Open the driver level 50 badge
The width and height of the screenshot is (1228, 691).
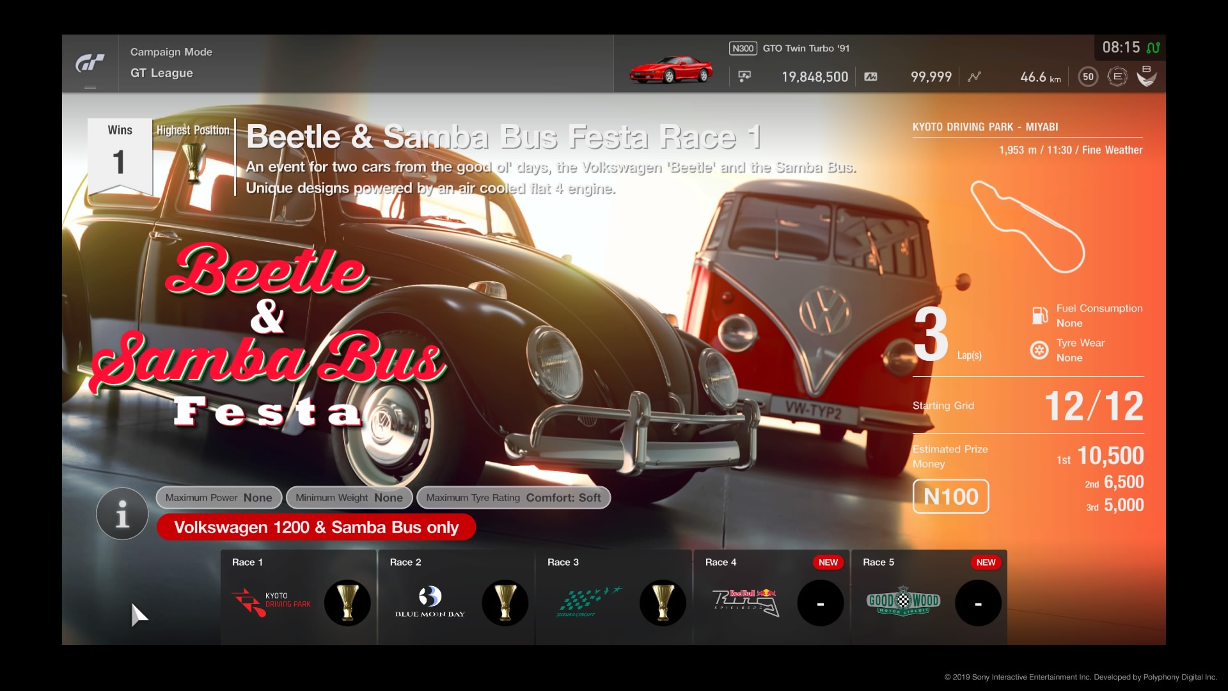pyautogui.click(x=1087, y=77)
